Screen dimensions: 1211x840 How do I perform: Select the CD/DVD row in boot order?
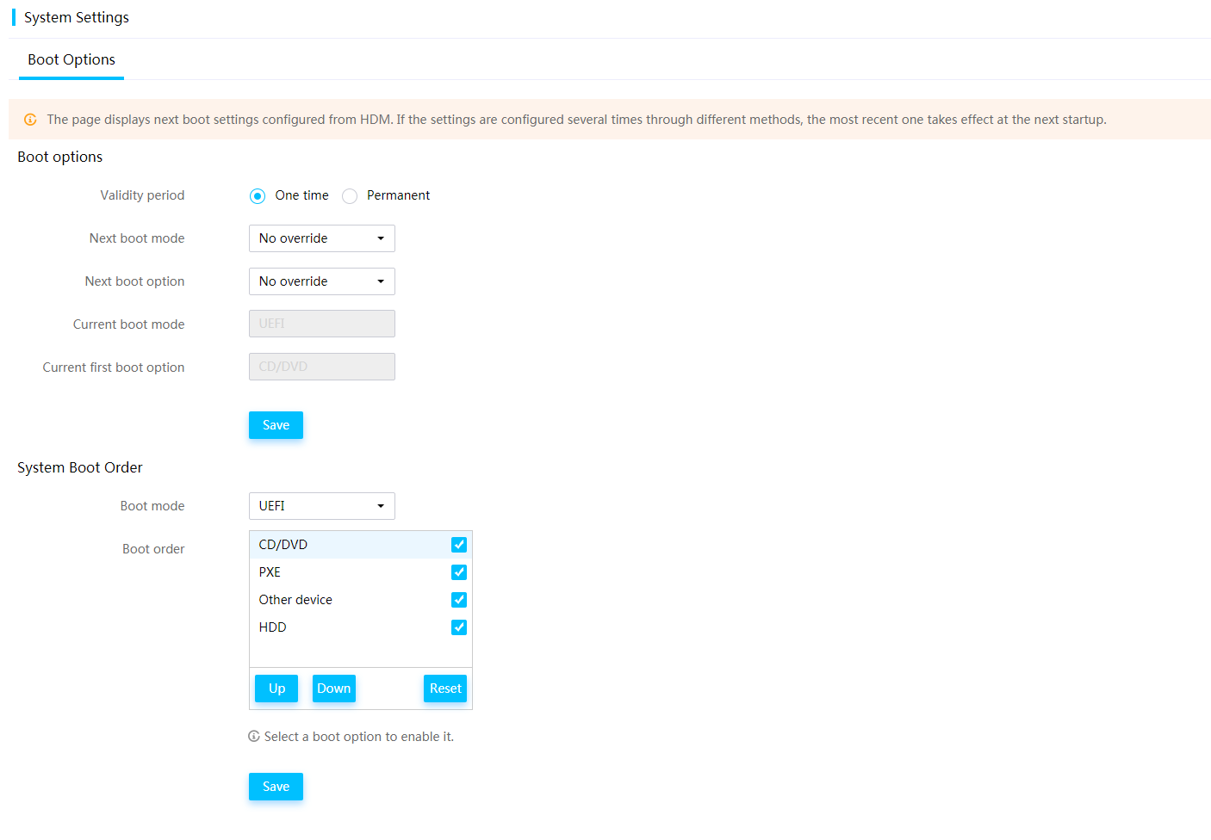(361, 545)
